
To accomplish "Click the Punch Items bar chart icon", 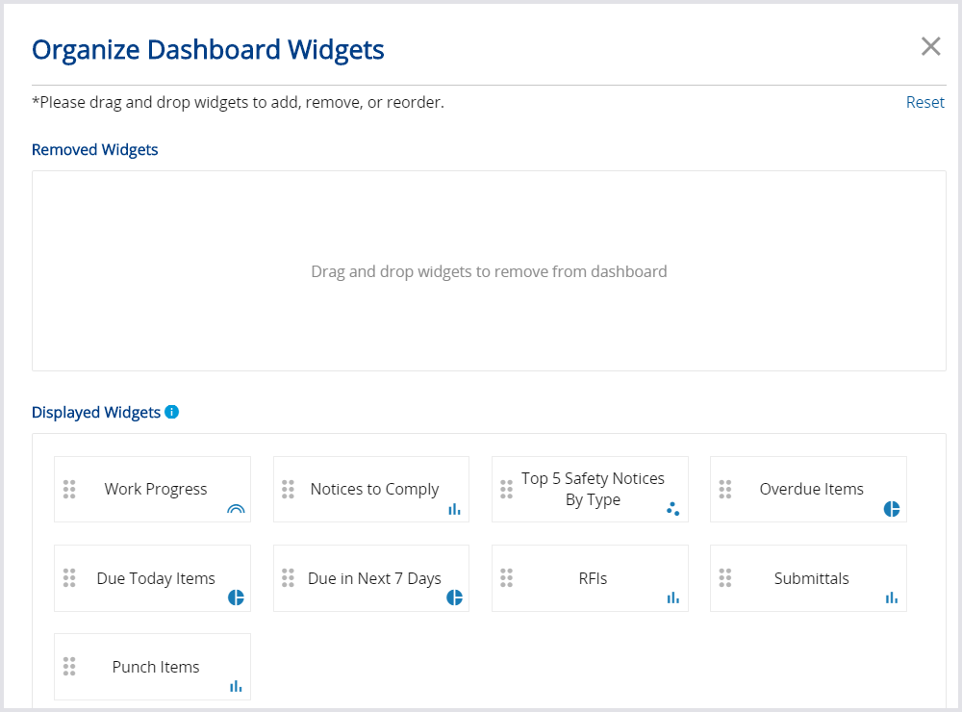I will click(x=236, y=686).
